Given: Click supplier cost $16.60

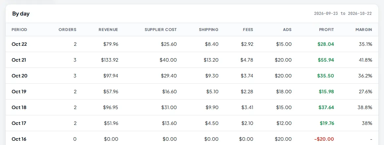Looking at the screenshot, I should tap(169, 92).
